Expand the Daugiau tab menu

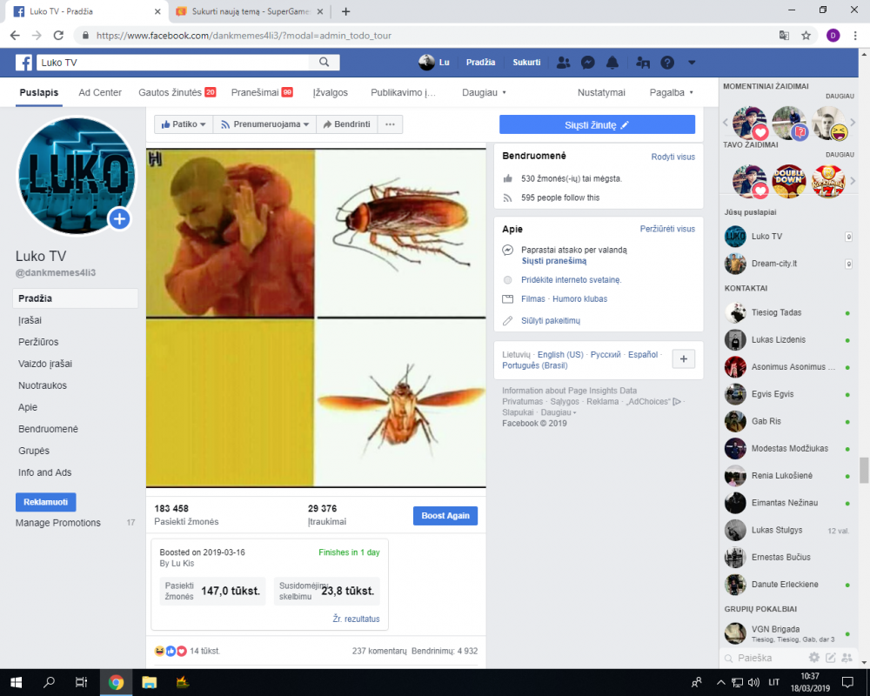[x=484, y=92]
